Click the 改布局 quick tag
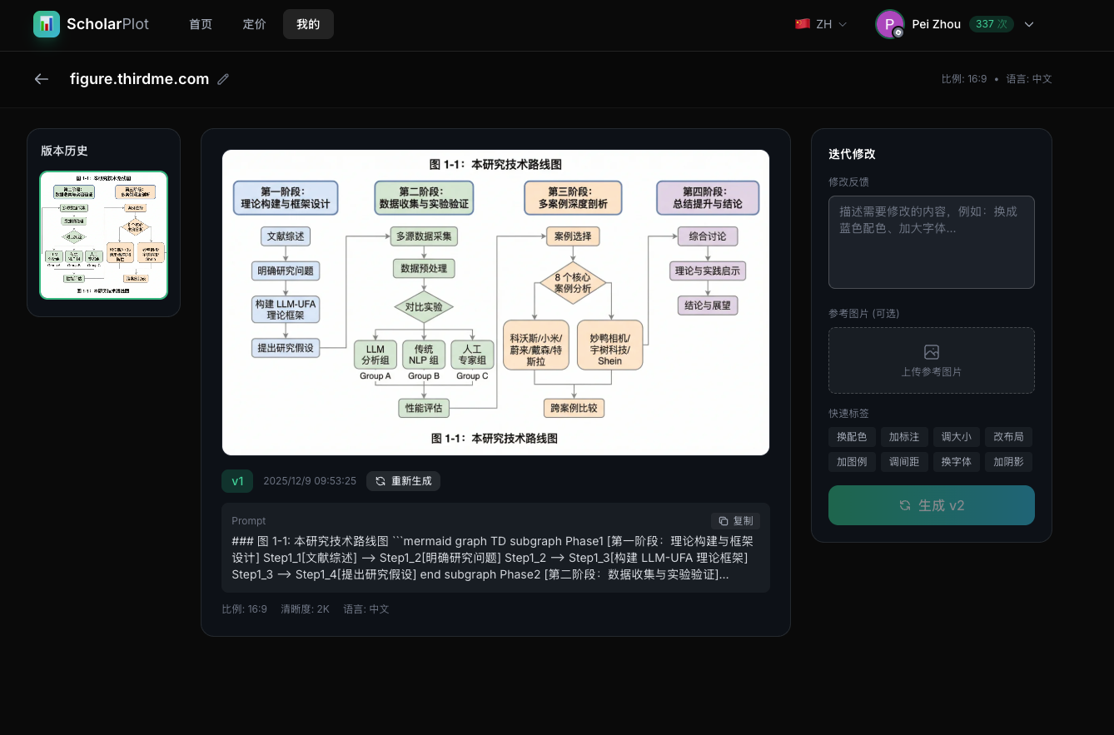The height and width of the screenshot is (735, 1114). coord(1008,436)
